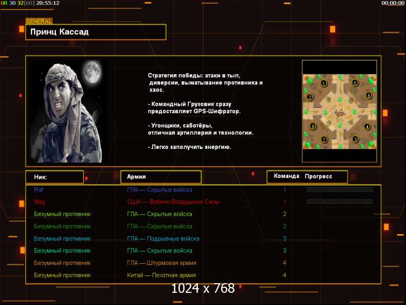The height and width of the screenshot is (305, 406).
Task: Click team number 3 beside Подрывные войска
Action: [285, 238]
